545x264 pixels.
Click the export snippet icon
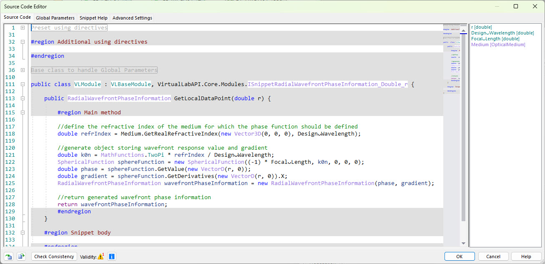(x=21, y=257)
